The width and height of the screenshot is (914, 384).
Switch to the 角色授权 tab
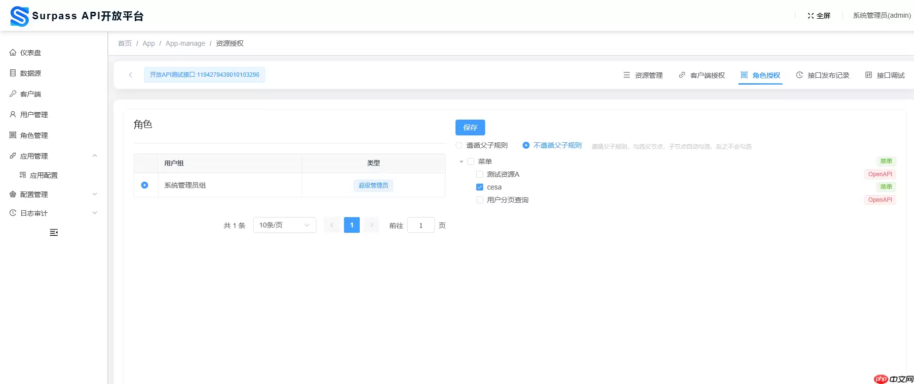pos(761,75)
